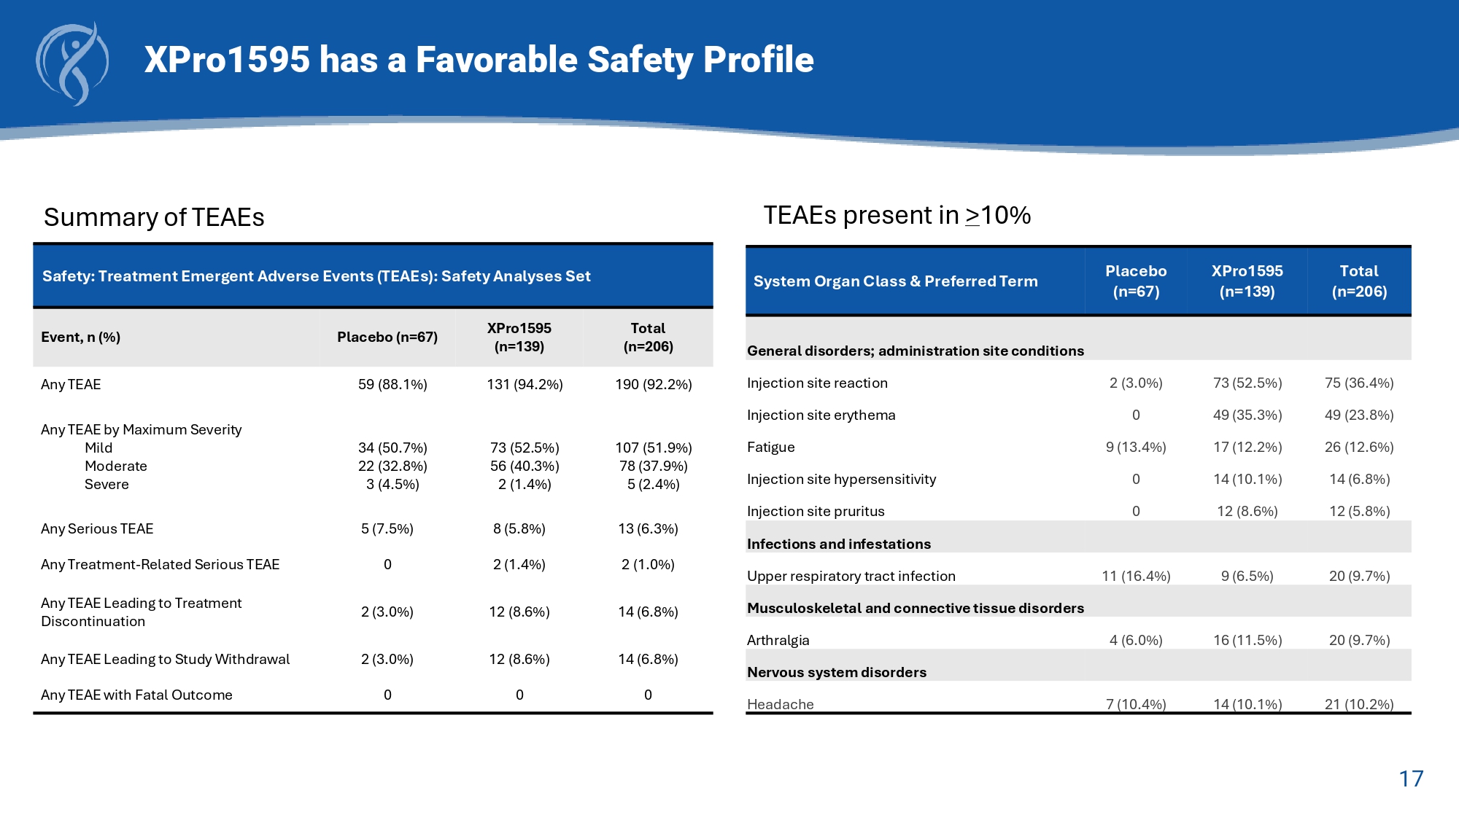This screenshot has height=820, width=1459.
Task: Click the Upper respiratory tract infection row
Action: pos(851,576)
